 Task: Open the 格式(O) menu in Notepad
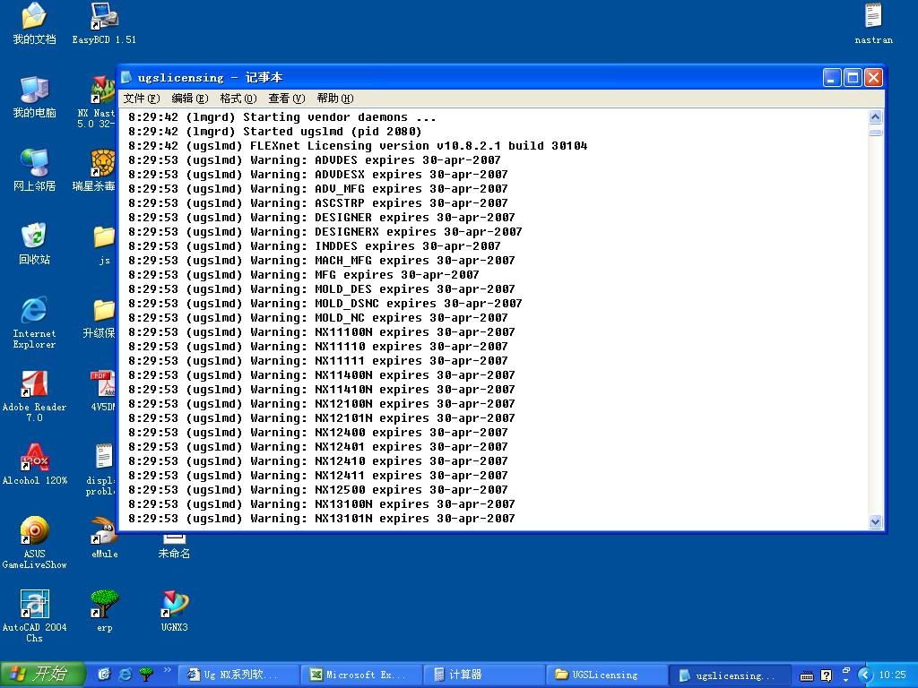tap(238, 99)
